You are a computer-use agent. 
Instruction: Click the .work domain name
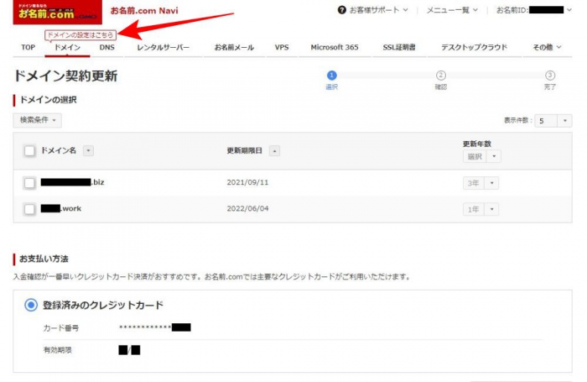[x=61, y=208]
